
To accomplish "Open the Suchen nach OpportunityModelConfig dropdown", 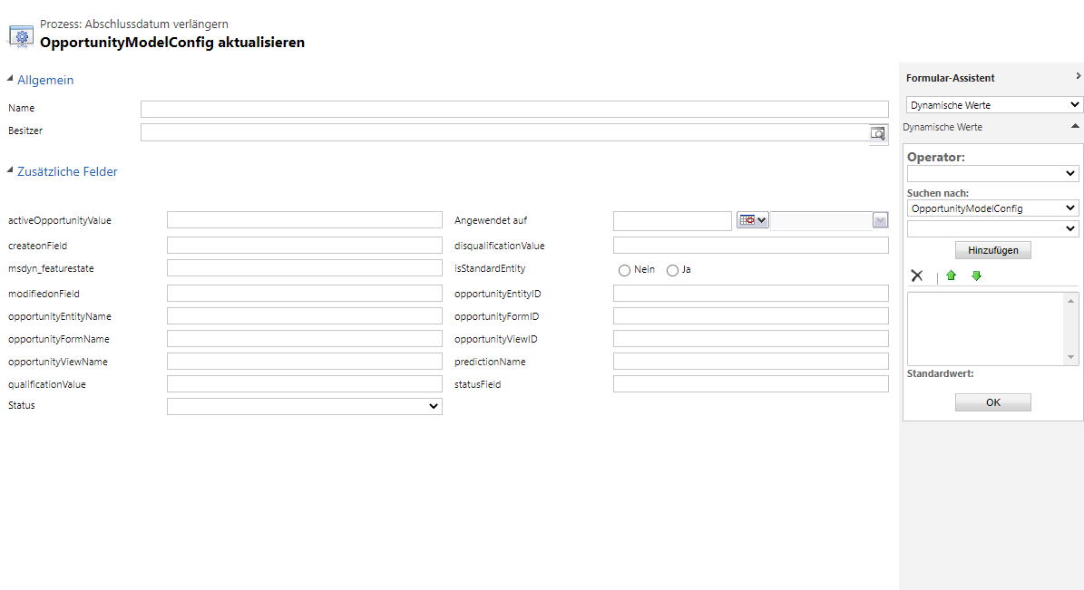I will (x=992, y=208).
